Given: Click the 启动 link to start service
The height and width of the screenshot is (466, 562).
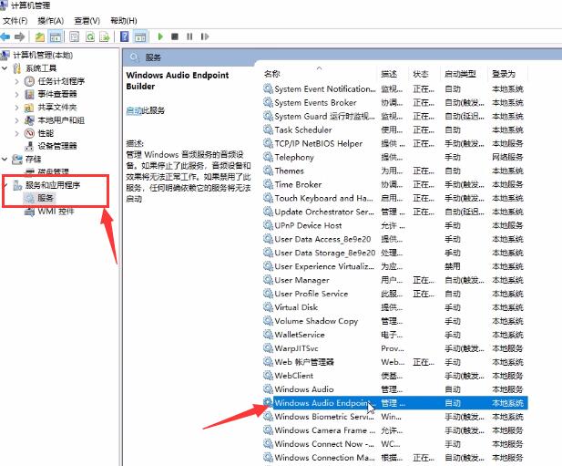Looking at the screenshot, I should click(134, 110).
